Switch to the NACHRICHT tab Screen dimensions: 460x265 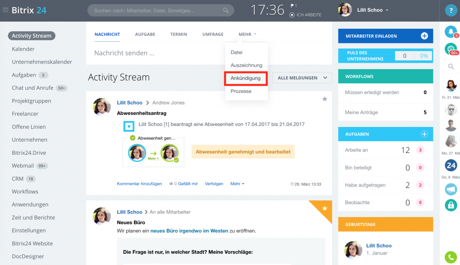point(107,34)
